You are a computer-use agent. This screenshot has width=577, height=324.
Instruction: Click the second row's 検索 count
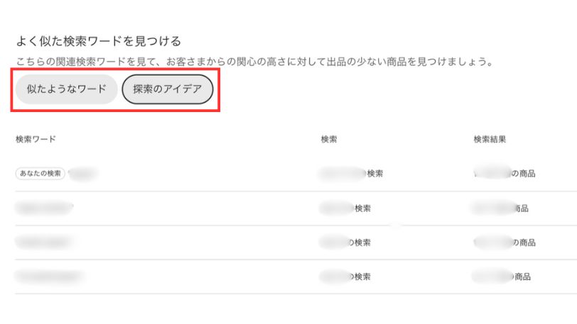[x=345, y=208]
